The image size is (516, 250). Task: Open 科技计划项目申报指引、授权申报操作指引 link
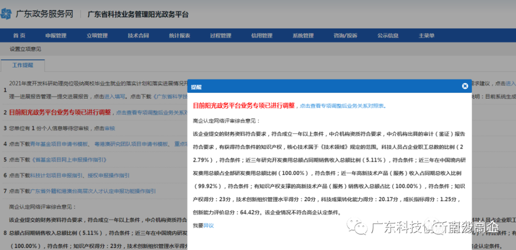[x=80, y=175]
